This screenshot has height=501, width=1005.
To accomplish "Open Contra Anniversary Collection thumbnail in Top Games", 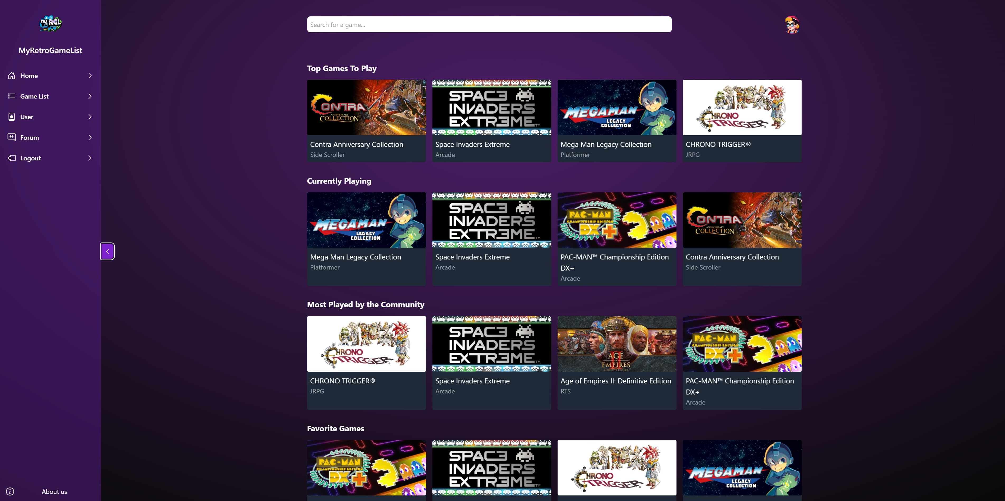I will 366,108.
